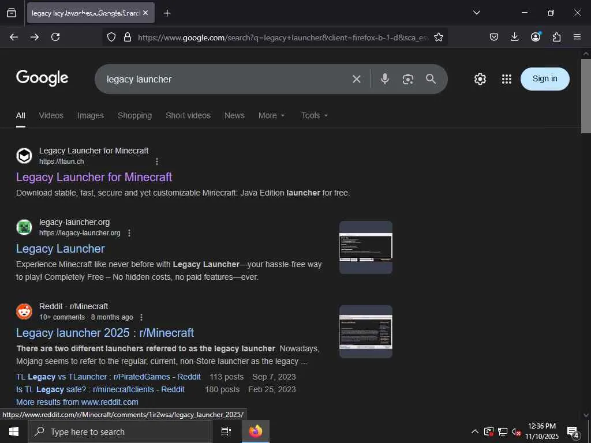Image resolution: width=591 pixels, height=443 pixels.
Task: Expand the list all tabs chevron
Action: point(476,13)
